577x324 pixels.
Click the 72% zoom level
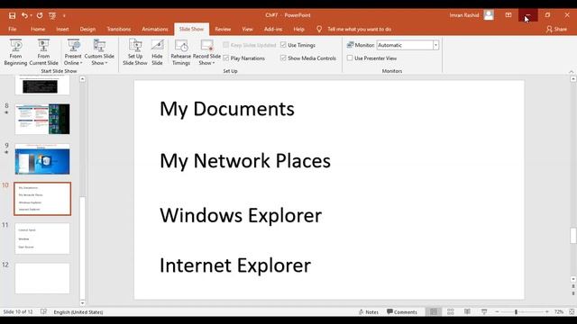pos(559,312)
